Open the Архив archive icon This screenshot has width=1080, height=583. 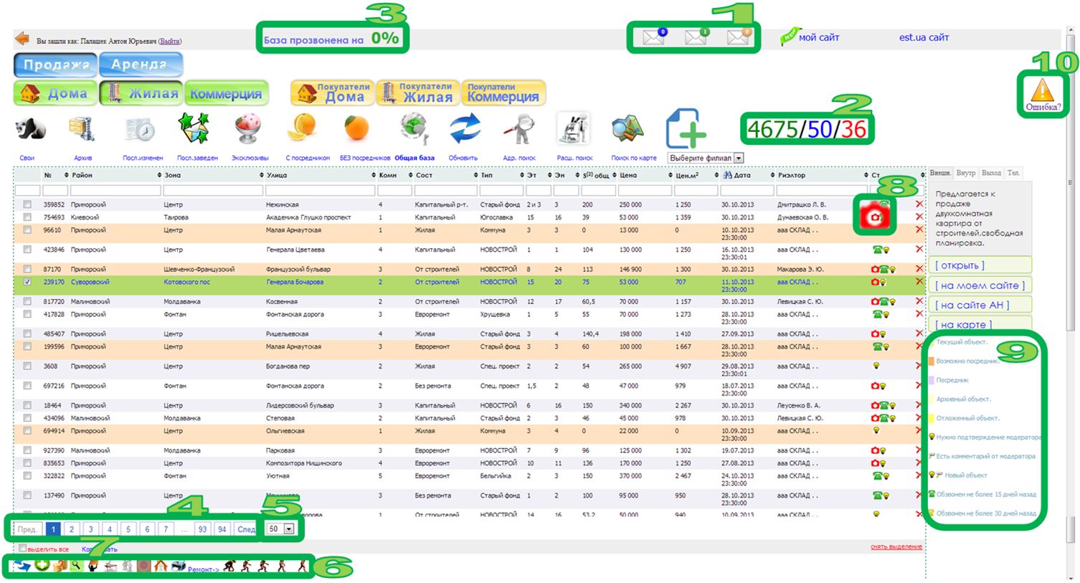tap(82, 130)
